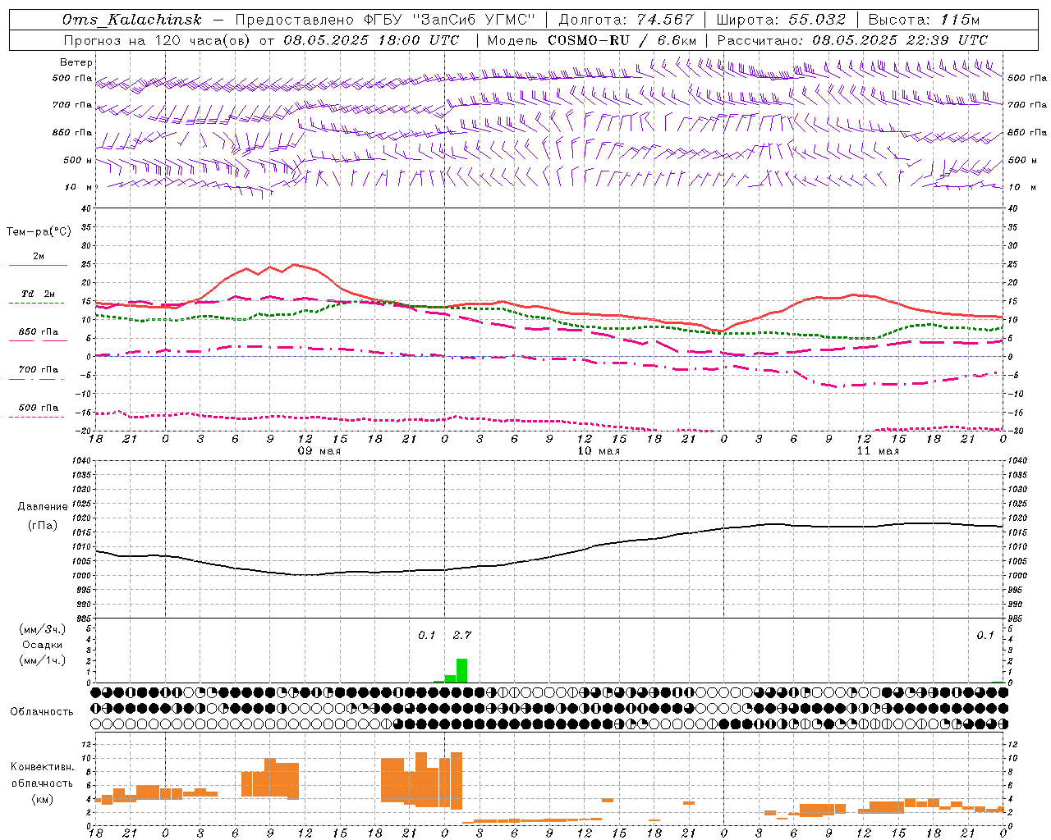Click the 700 гПа temperature legend entry
The image size is (1051, 840).
point(38,369)
